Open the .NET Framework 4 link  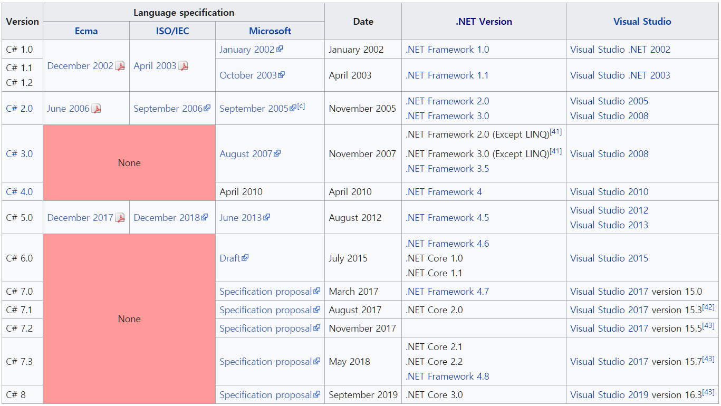pos(444,192)
